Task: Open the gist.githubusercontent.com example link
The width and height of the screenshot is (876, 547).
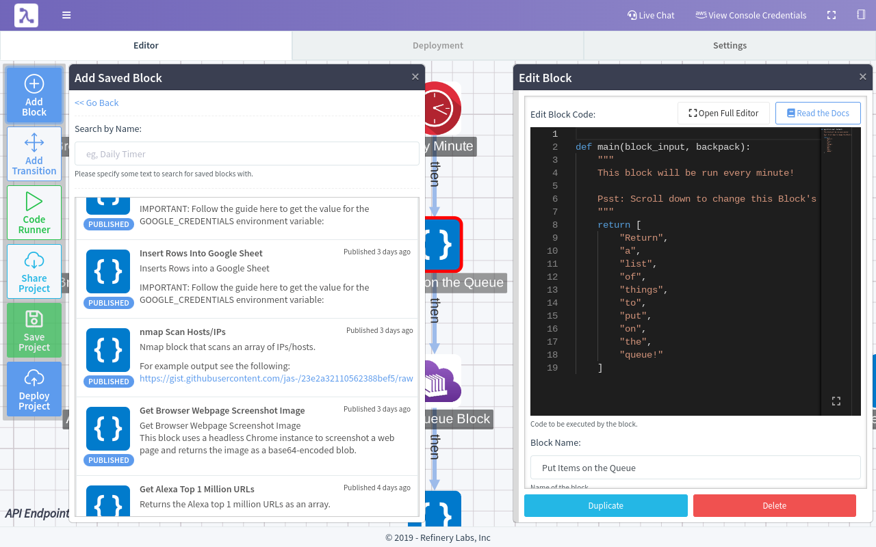Action: 276,378
